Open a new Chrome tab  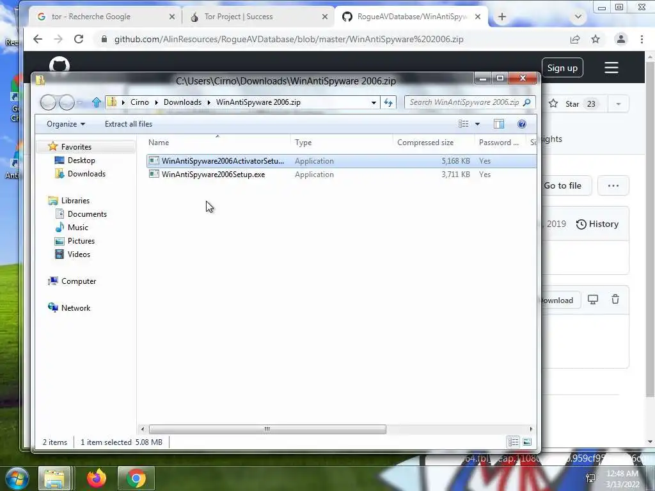[502, 17]
